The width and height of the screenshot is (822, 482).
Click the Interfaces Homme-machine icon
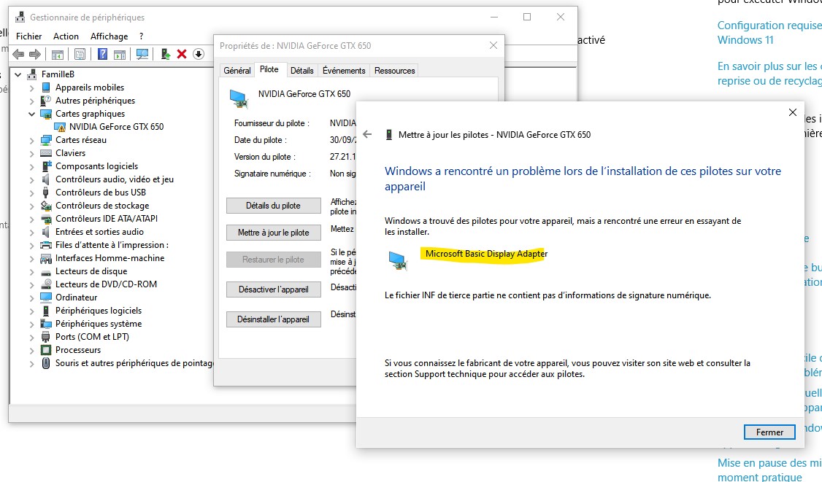[x=46, y=257]
